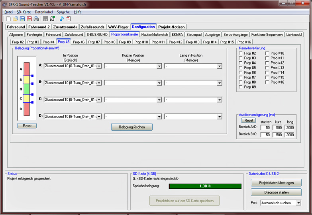Click the top blue marker between zones A and B
Viewport: 312px width, 215px height.
click(32, 75)
